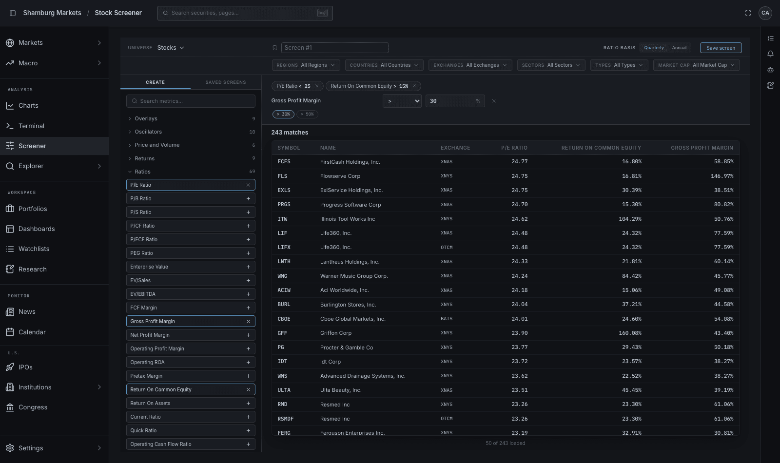The width and height of the screenshot is (780, 463).
Task: Switch ratio basis to Quarterly
Action: pyautogui.click(x=654, y=48)
